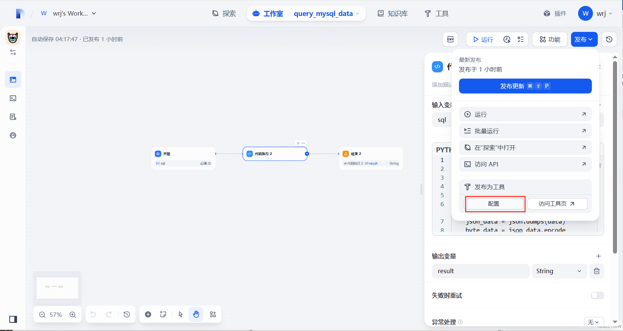
Task: Click the 发布更新 button
Action: [x=525, y=86]
